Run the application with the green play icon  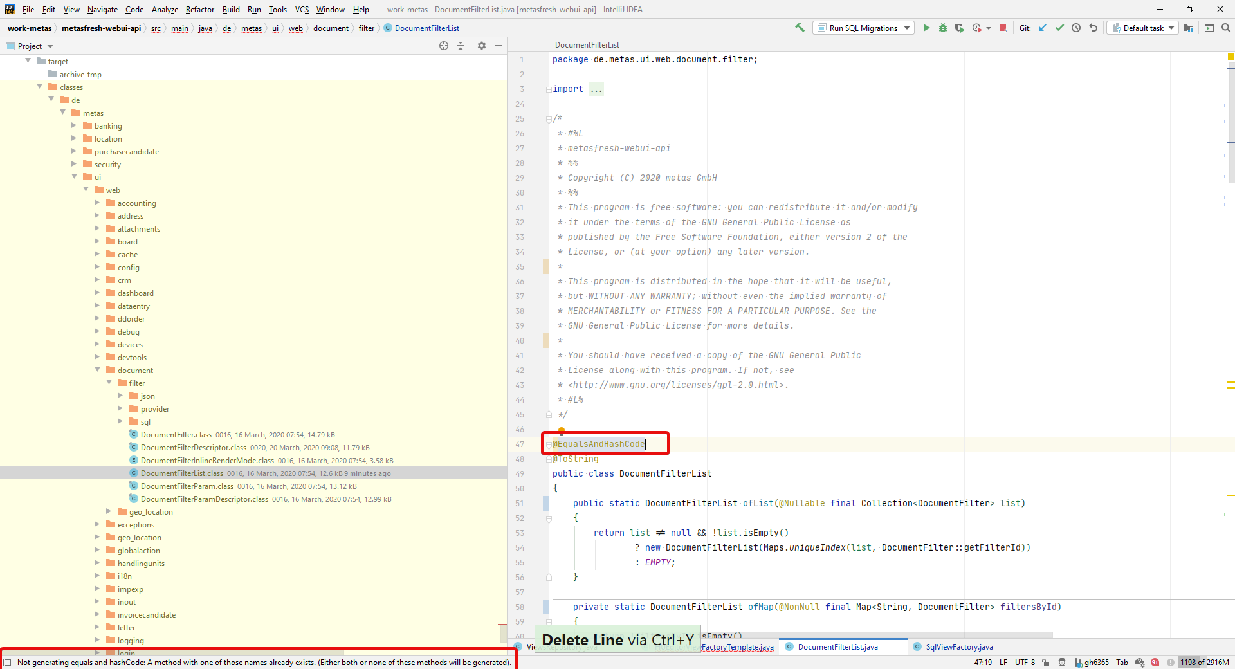926,28
